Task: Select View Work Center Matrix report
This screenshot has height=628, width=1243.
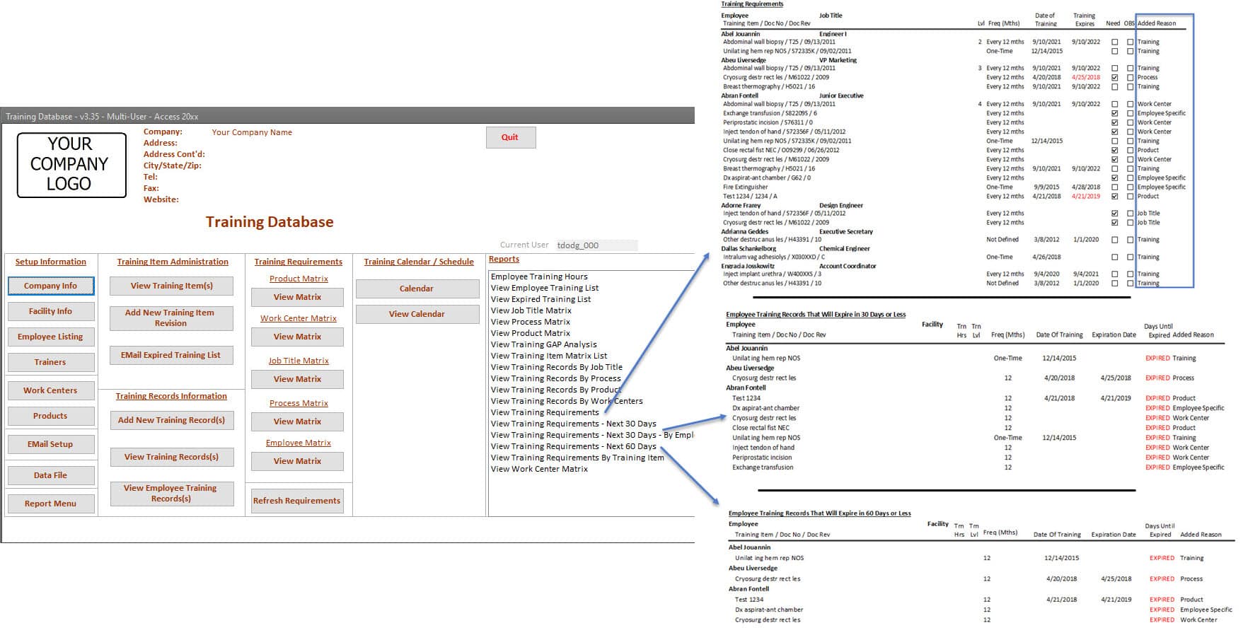Action: (539, 469)
